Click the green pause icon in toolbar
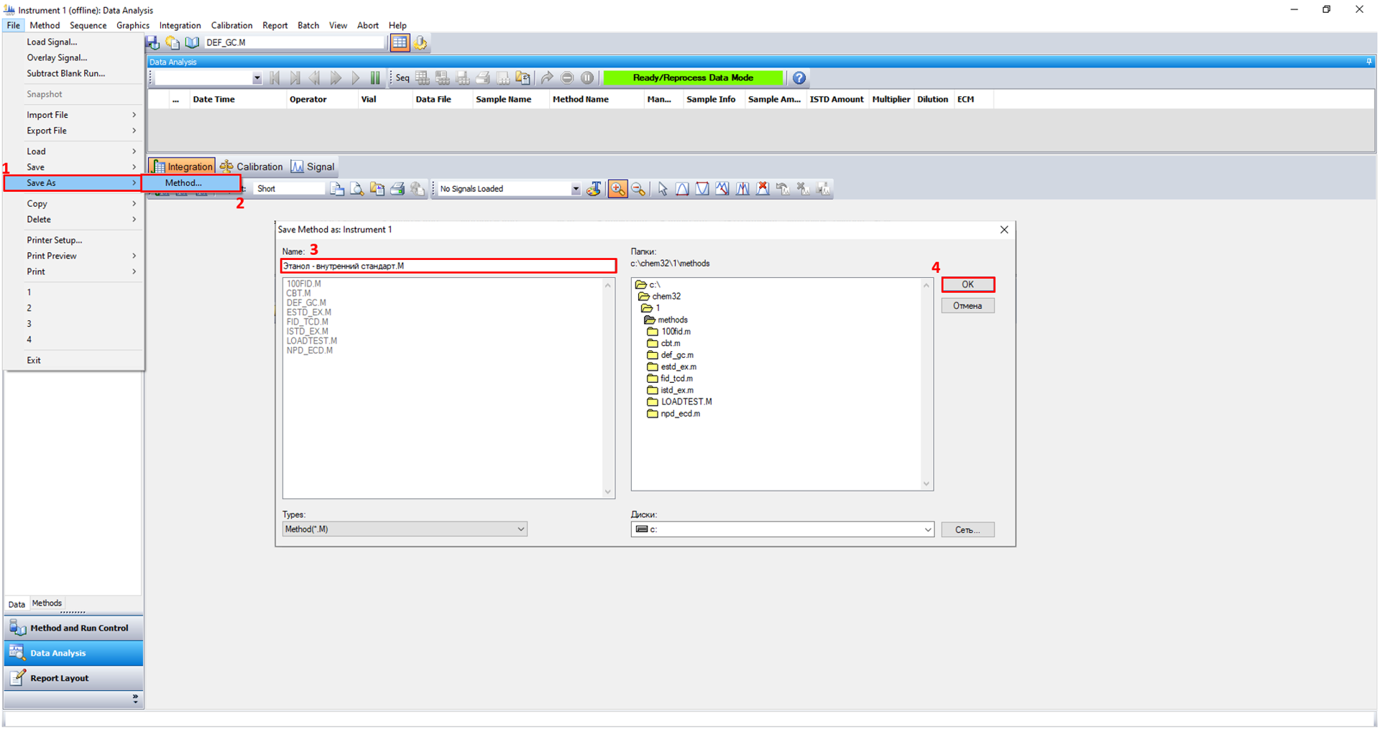Screen dimensions: 1380x729 (374, 78)
